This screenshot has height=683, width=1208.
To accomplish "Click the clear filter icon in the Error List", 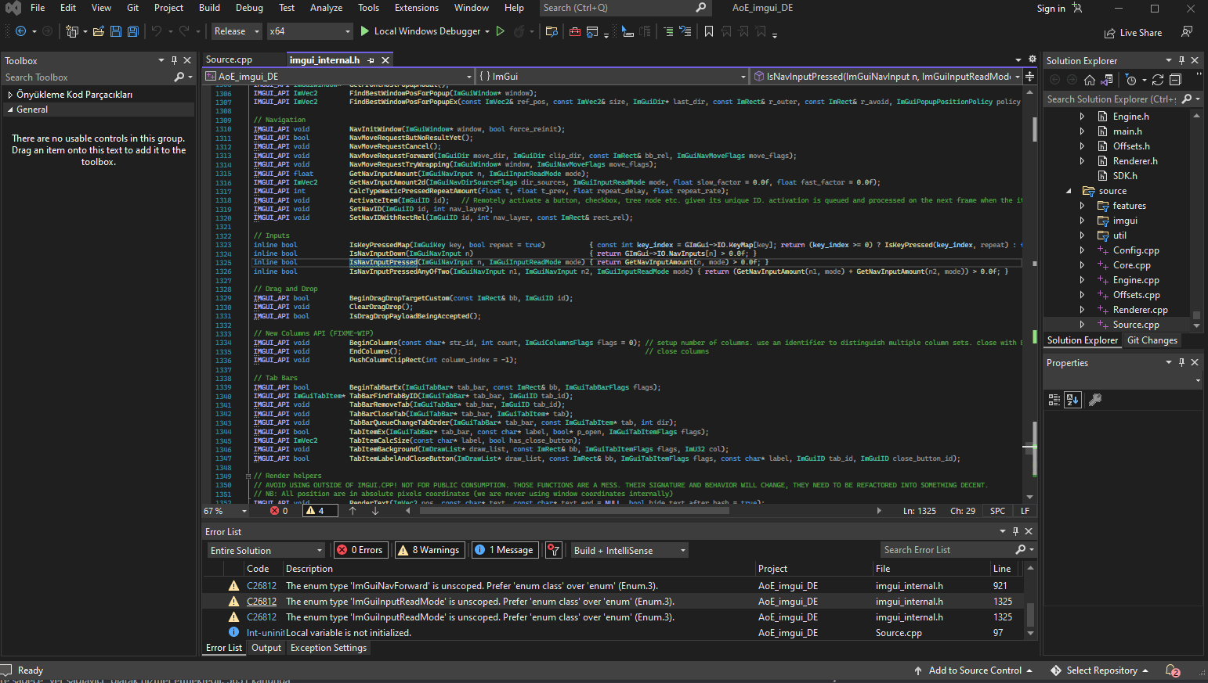I will (x=553, y=550).
